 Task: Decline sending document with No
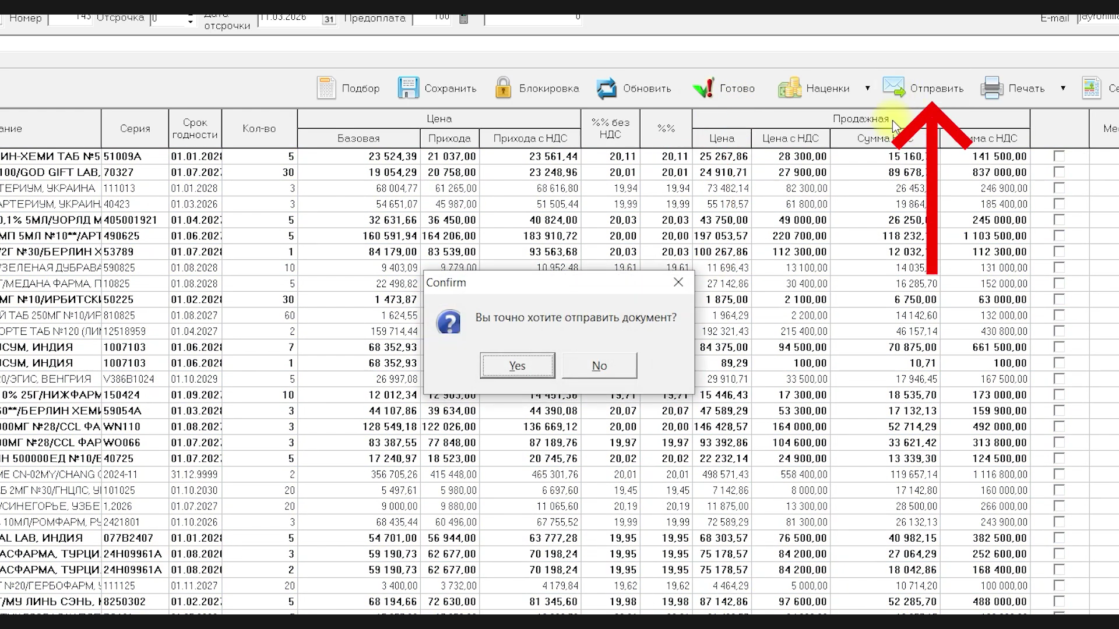coord(600,366)
